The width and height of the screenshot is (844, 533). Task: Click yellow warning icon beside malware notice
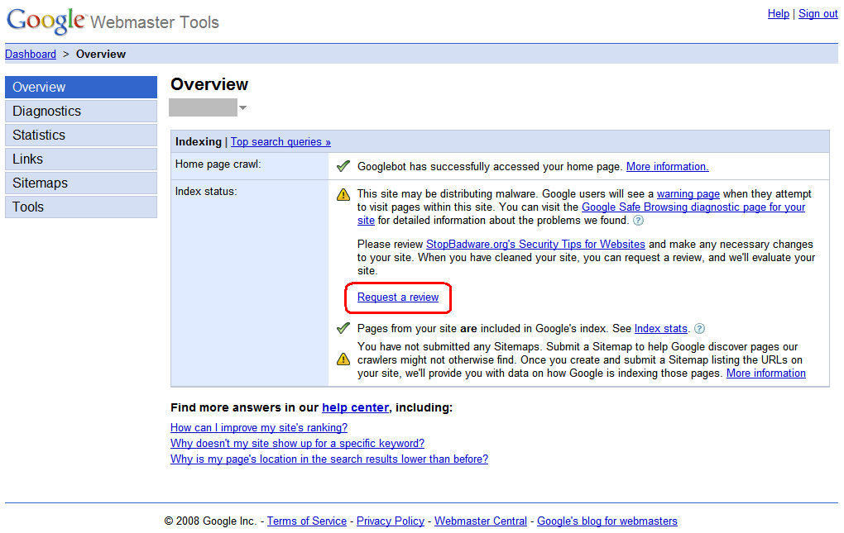coord(343,194)
